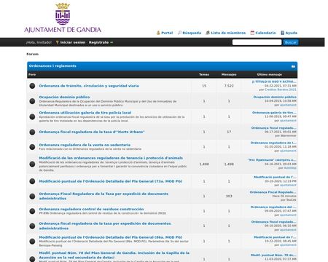This screenshot has width=328, height=262.
Task: Click message count 303
Action: point(229,196)
